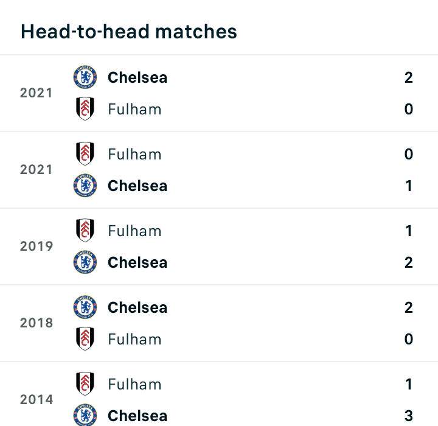Click the 2019 year label
Screen dimensions: 438x426
coord(36,246)
